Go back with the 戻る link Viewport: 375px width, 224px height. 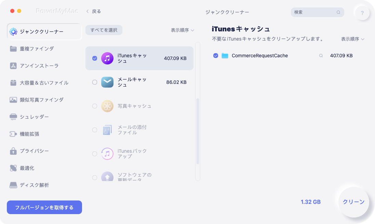(96, 11)
